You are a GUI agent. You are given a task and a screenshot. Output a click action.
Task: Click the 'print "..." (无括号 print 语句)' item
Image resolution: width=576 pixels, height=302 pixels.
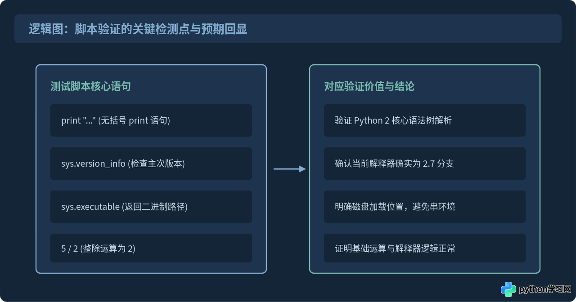click(x=151, y=120)
